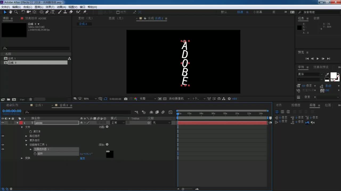Jump to last frame in preview
Image resolution: width=341 pixels, height=191 pixels.
328,59
